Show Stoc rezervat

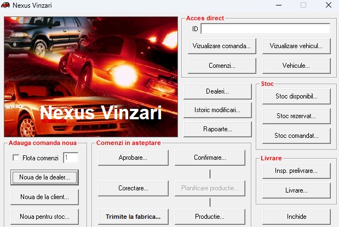click(x=296, y=115)
